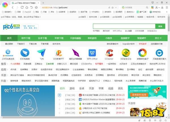170x122 pixels.
Task: Click the 101教育PPT icon
Action: pyautogui.click(x=58, y=53)
